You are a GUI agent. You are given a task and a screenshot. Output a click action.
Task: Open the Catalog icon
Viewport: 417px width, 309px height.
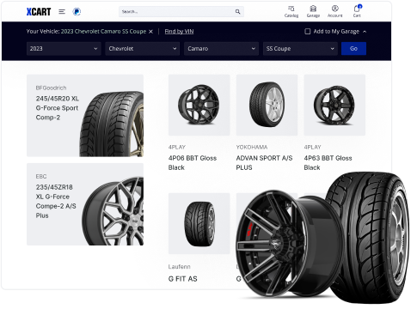point(291,11)
